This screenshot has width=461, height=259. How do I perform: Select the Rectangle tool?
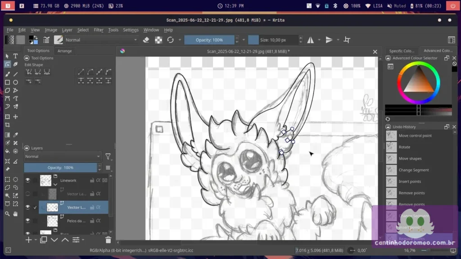click(x=7, y=82)
